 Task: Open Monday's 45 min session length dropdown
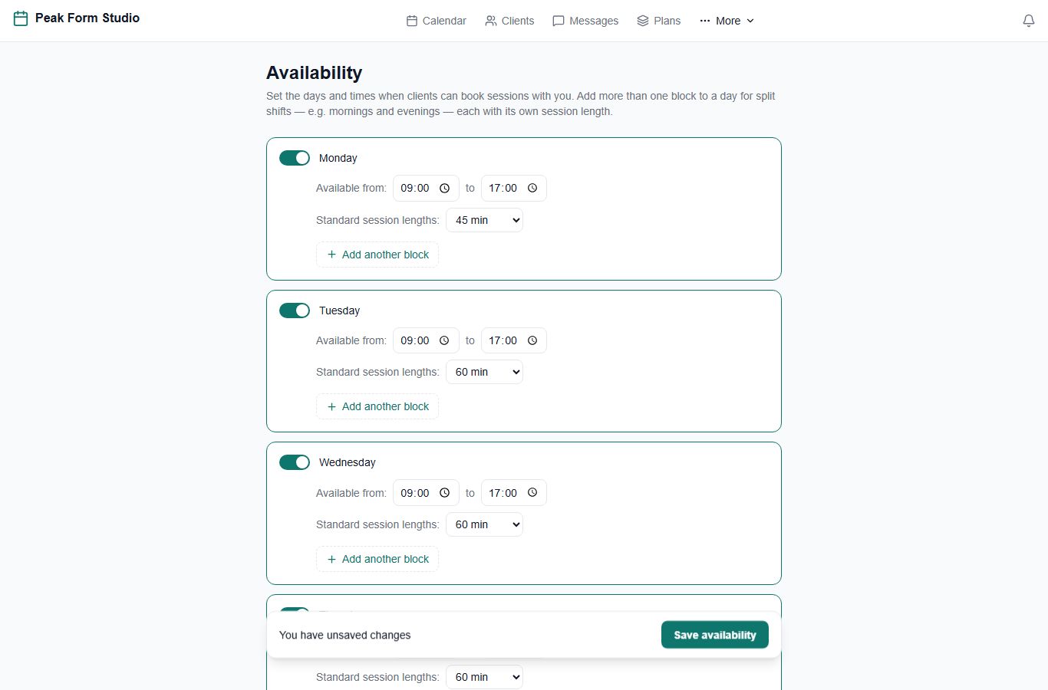pyautogui.click(x=484, y=220)
